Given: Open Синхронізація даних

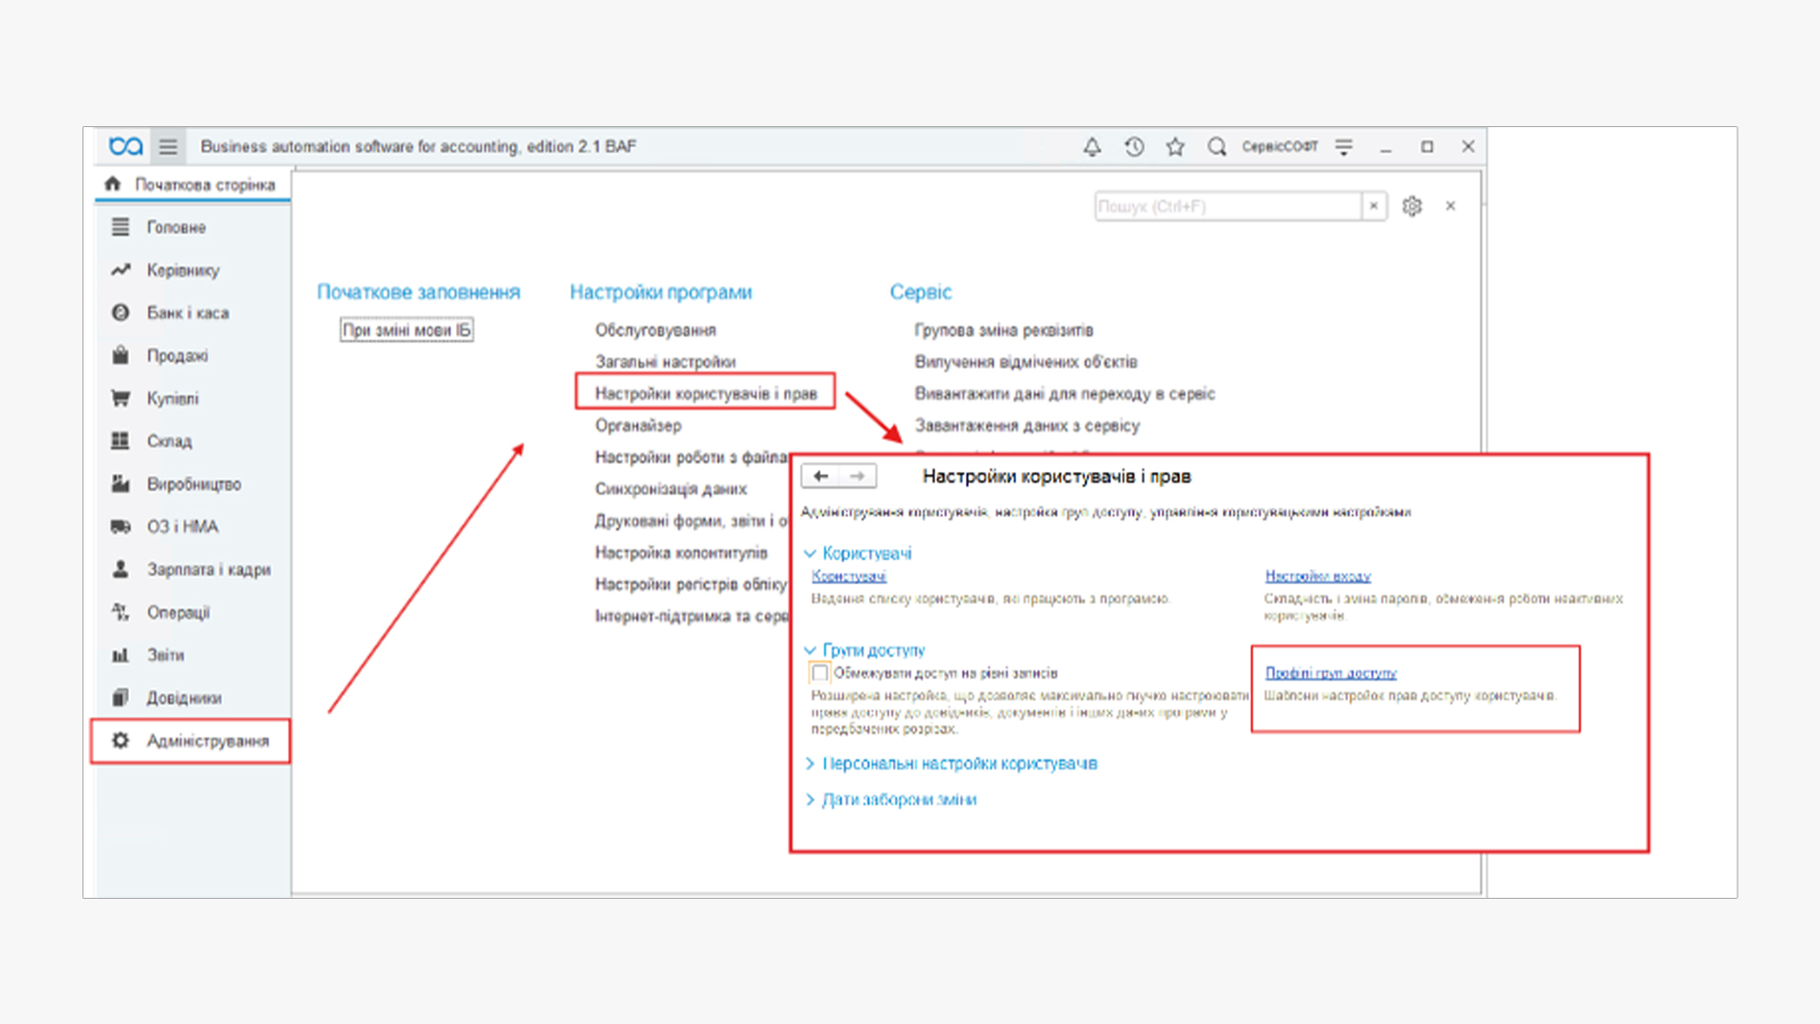Looking at the screenshot, I should coord(671,489).
